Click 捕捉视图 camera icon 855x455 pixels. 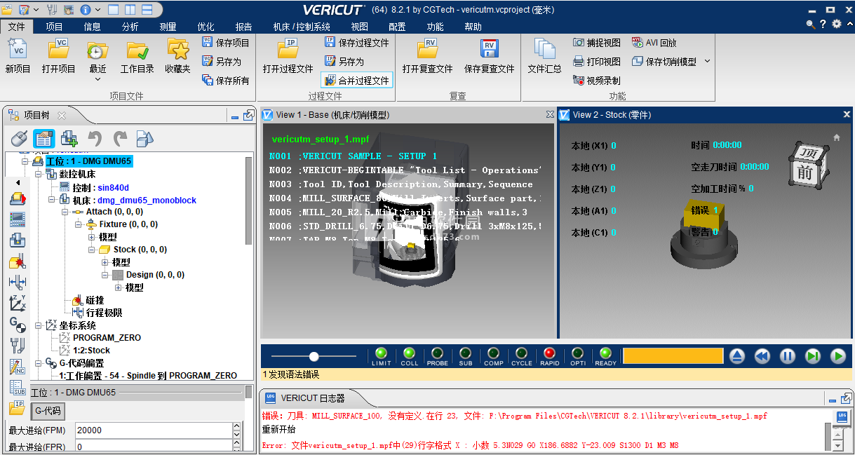(x=579, y=43)
